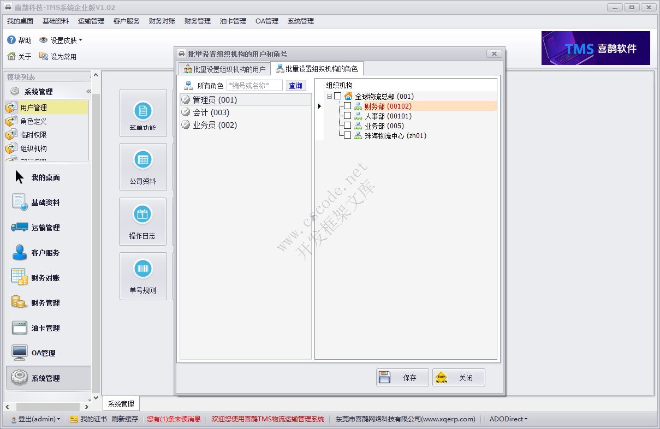Click the 我的桌面 cursor icon in sidebar
The height and width of the screenshot is (429, 660).
click(x=20, y=177)
